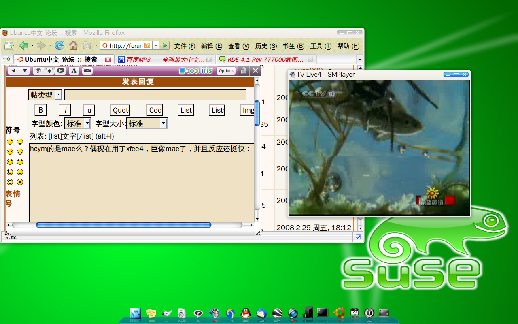The height and width of the screenshot is (324, 518).
Task: Click the Cooliris Options button
Action: coord(226,71)
